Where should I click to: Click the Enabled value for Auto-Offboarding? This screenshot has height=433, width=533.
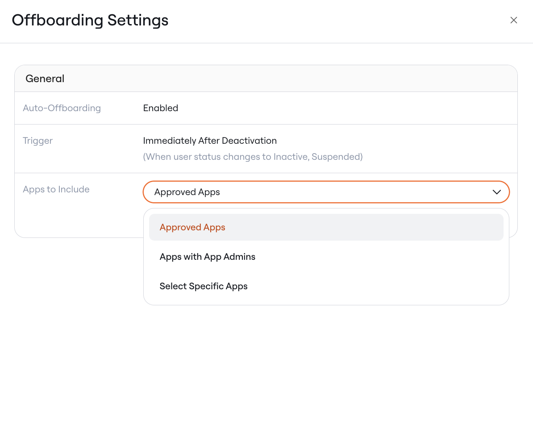pos(160,108)
